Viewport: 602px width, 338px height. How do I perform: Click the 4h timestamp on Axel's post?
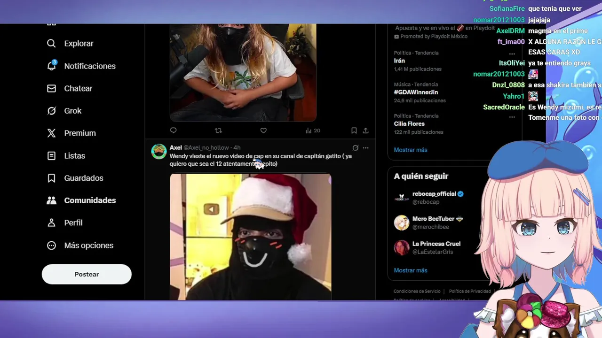click(237, 147)
